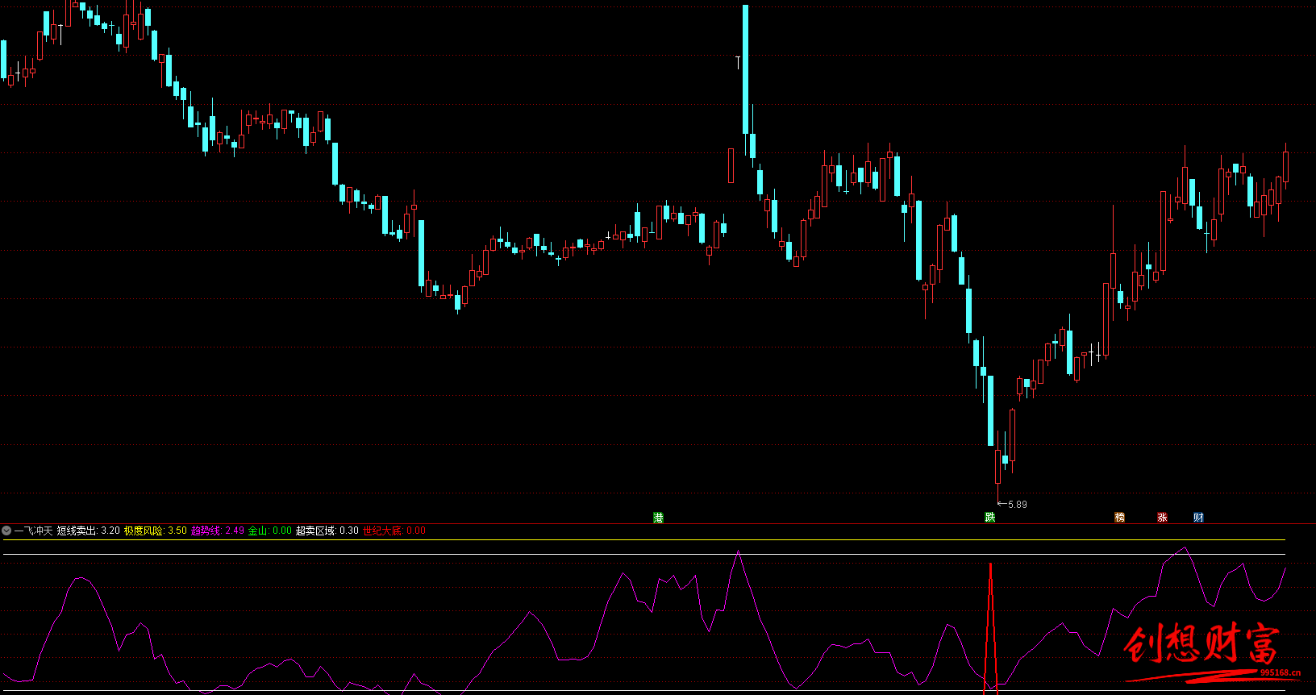Click the red 世纪大底 0.00 label

click(394, 531)
